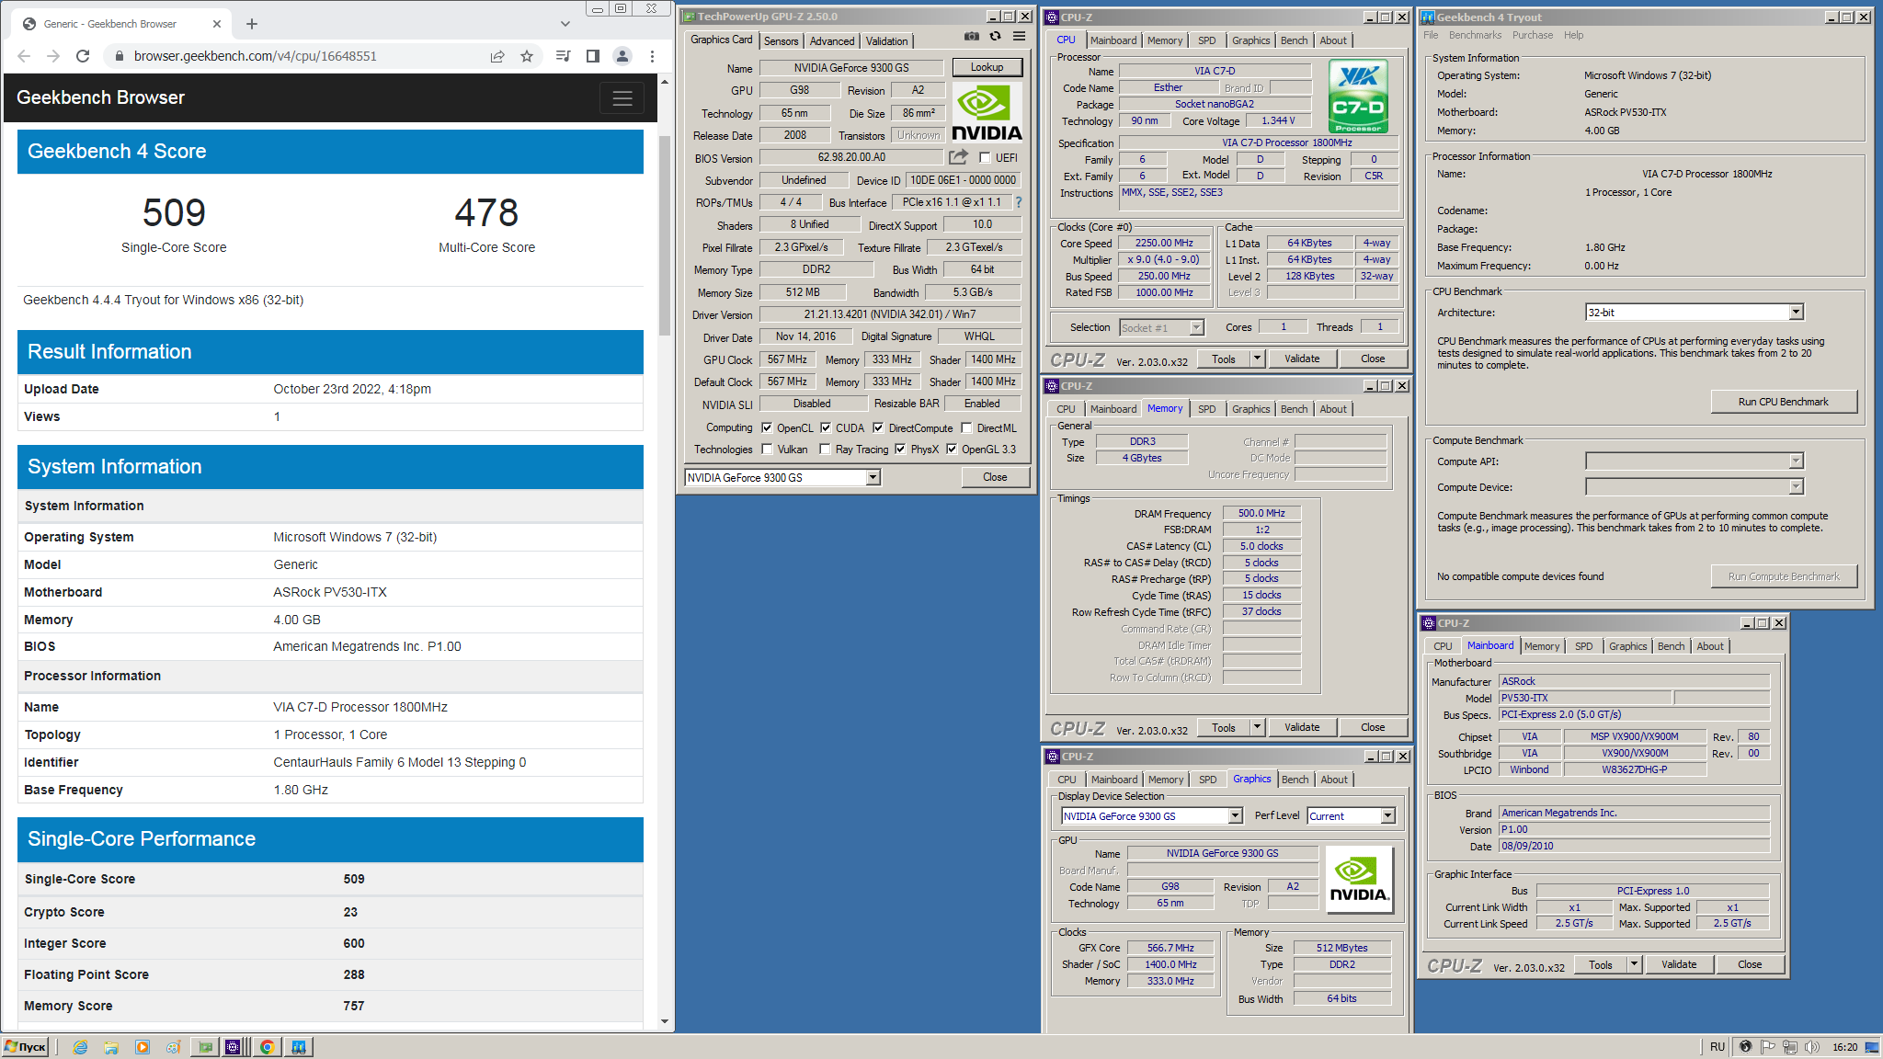Toggle the UEFI checkbox in GPU-Z
1883x1059 pixels.
coord(985,158)
